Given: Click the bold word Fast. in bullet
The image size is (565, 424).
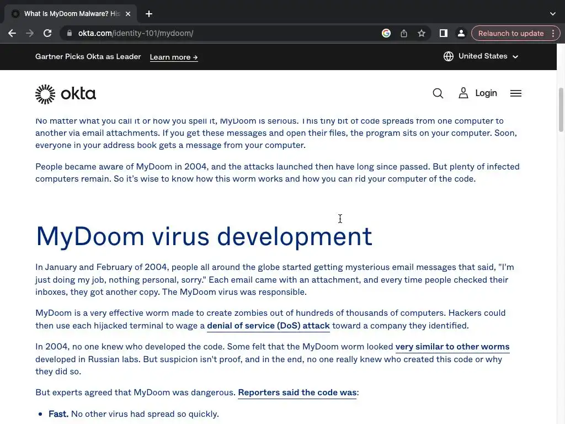Looking at the screenshot, I should [x=58, y=414].
